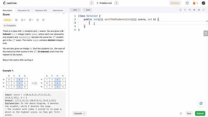Open editor settings gear icon
This screenshot has width=208, height=117.
pos(199,10)
